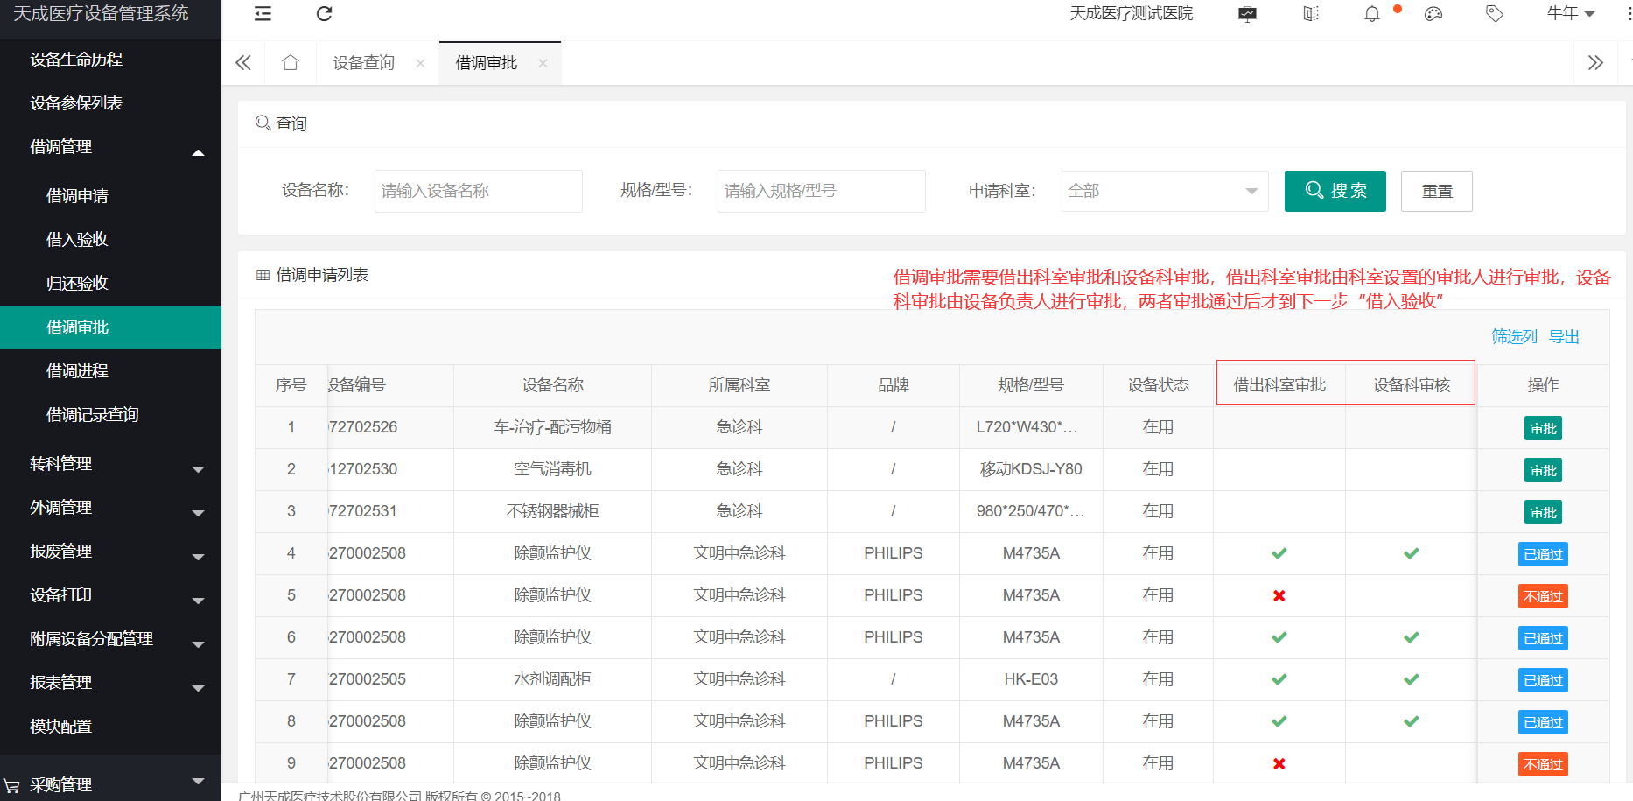
Task: Open the 申请科室 dropdown
Action: [1165, 191]
